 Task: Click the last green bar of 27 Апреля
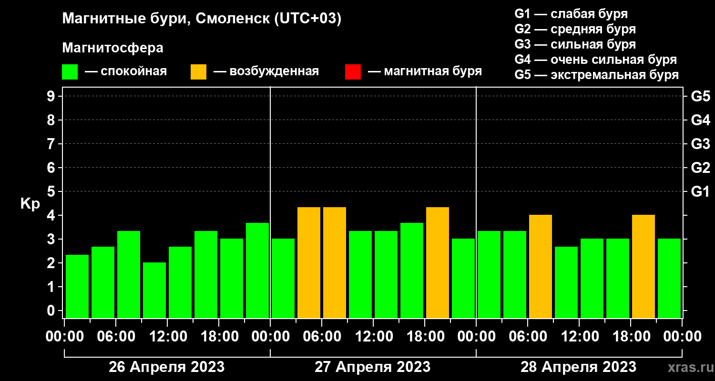(x=463, y=278)
